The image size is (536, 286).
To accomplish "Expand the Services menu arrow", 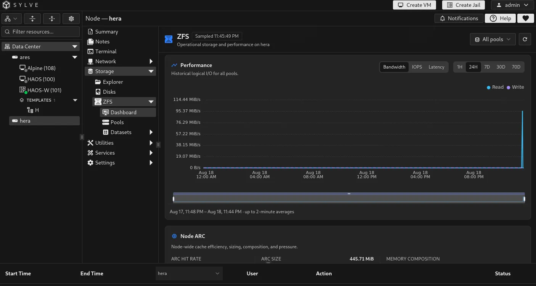I will (x=151, y=153).
